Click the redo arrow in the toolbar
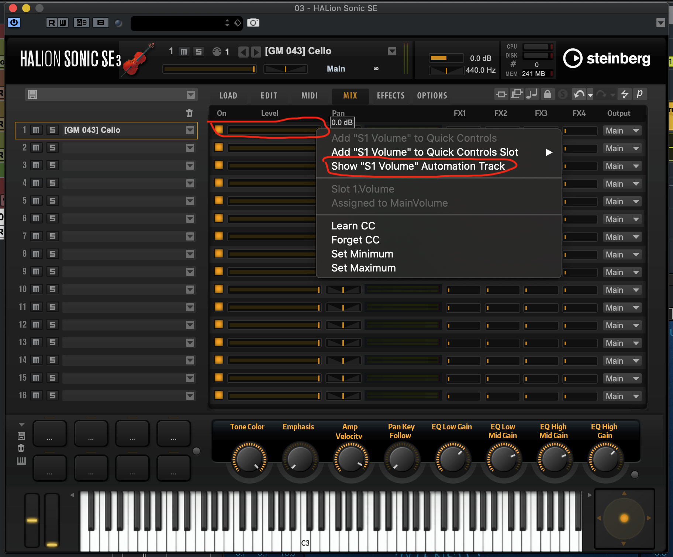Image resolution: width=673 pixels, height=557 pixels. (x=601, y=94)
